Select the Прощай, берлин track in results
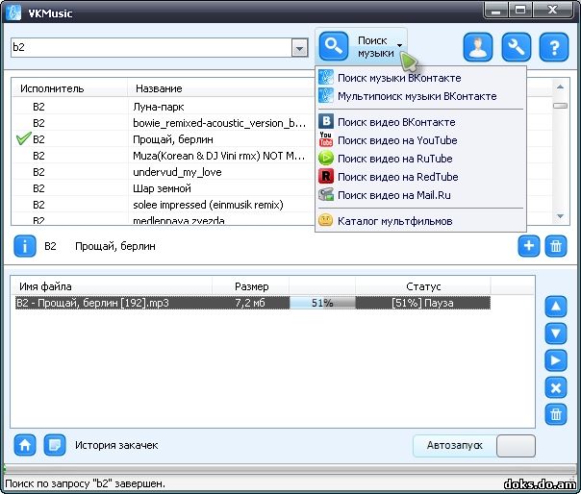Screen dimensions: 581x494 click(x=163, y=139)
